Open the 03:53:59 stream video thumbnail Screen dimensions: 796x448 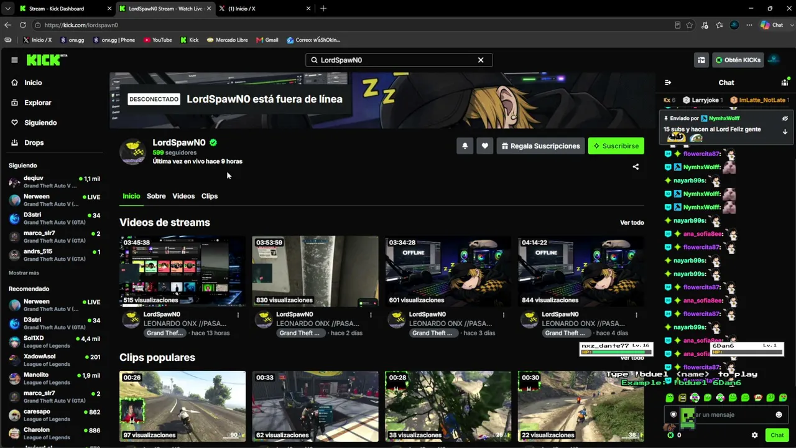click(315, 271)
